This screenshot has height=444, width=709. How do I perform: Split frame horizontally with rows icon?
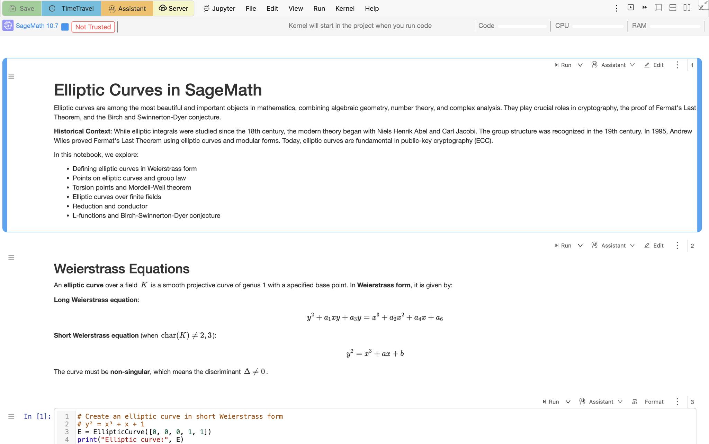click(673, 8)
